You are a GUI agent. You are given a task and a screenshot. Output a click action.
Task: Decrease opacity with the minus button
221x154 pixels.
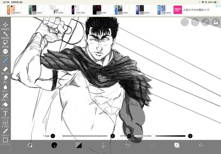coord(129,136)
